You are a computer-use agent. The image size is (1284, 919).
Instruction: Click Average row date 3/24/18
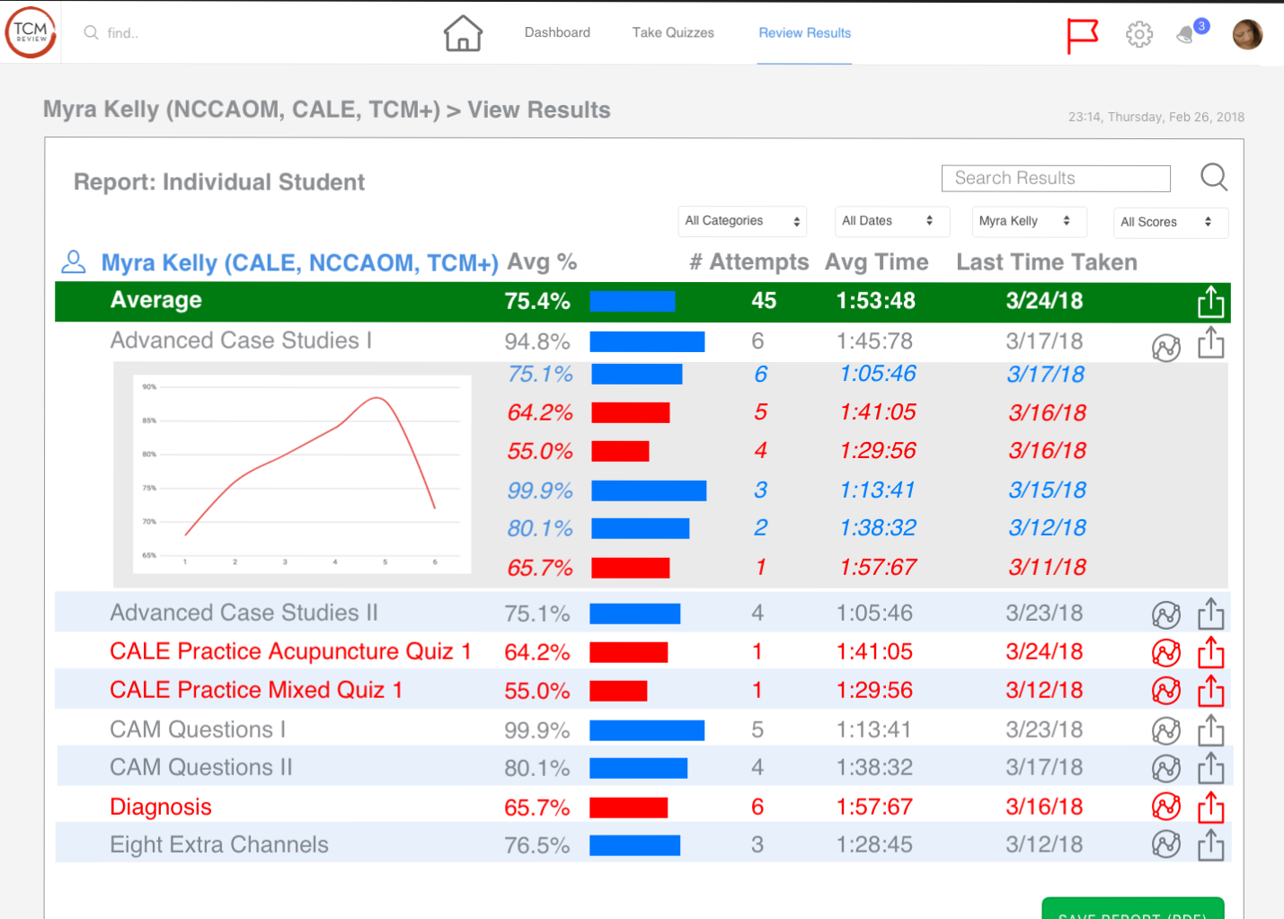(x=1044, y=301)
